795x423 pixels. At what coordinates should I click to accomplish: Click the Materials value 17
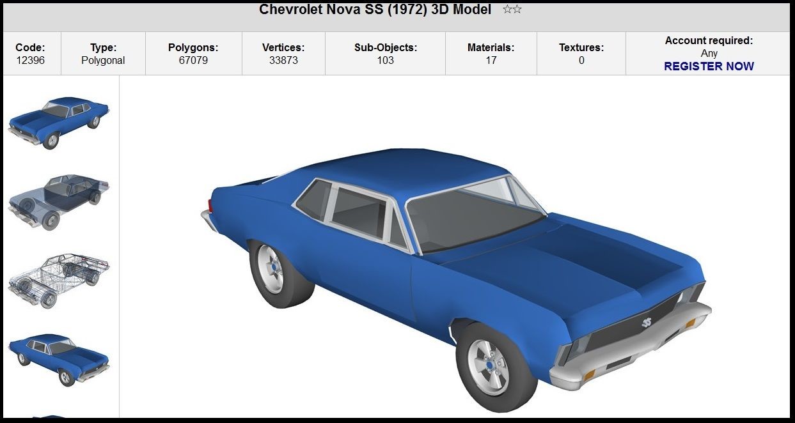coord(491,61)
